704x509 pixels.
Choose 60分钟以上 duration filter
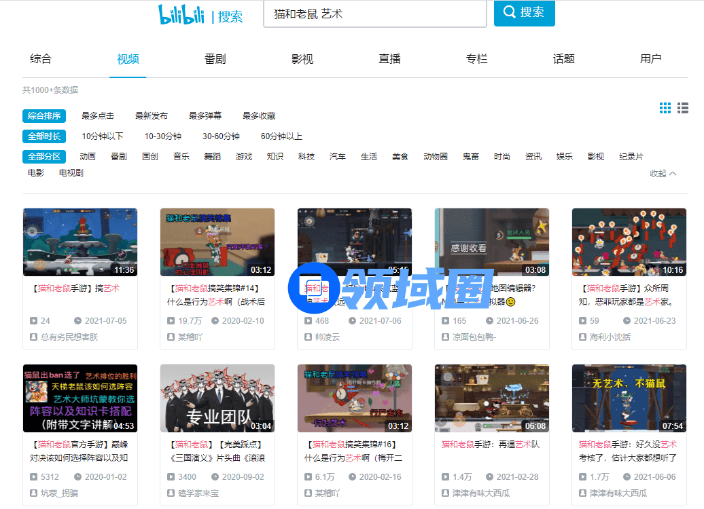(281, 136)
